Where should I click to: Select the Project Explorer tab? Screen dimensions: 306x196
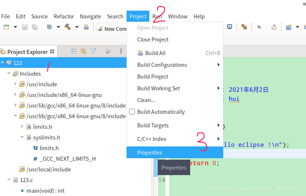[28, 52]
